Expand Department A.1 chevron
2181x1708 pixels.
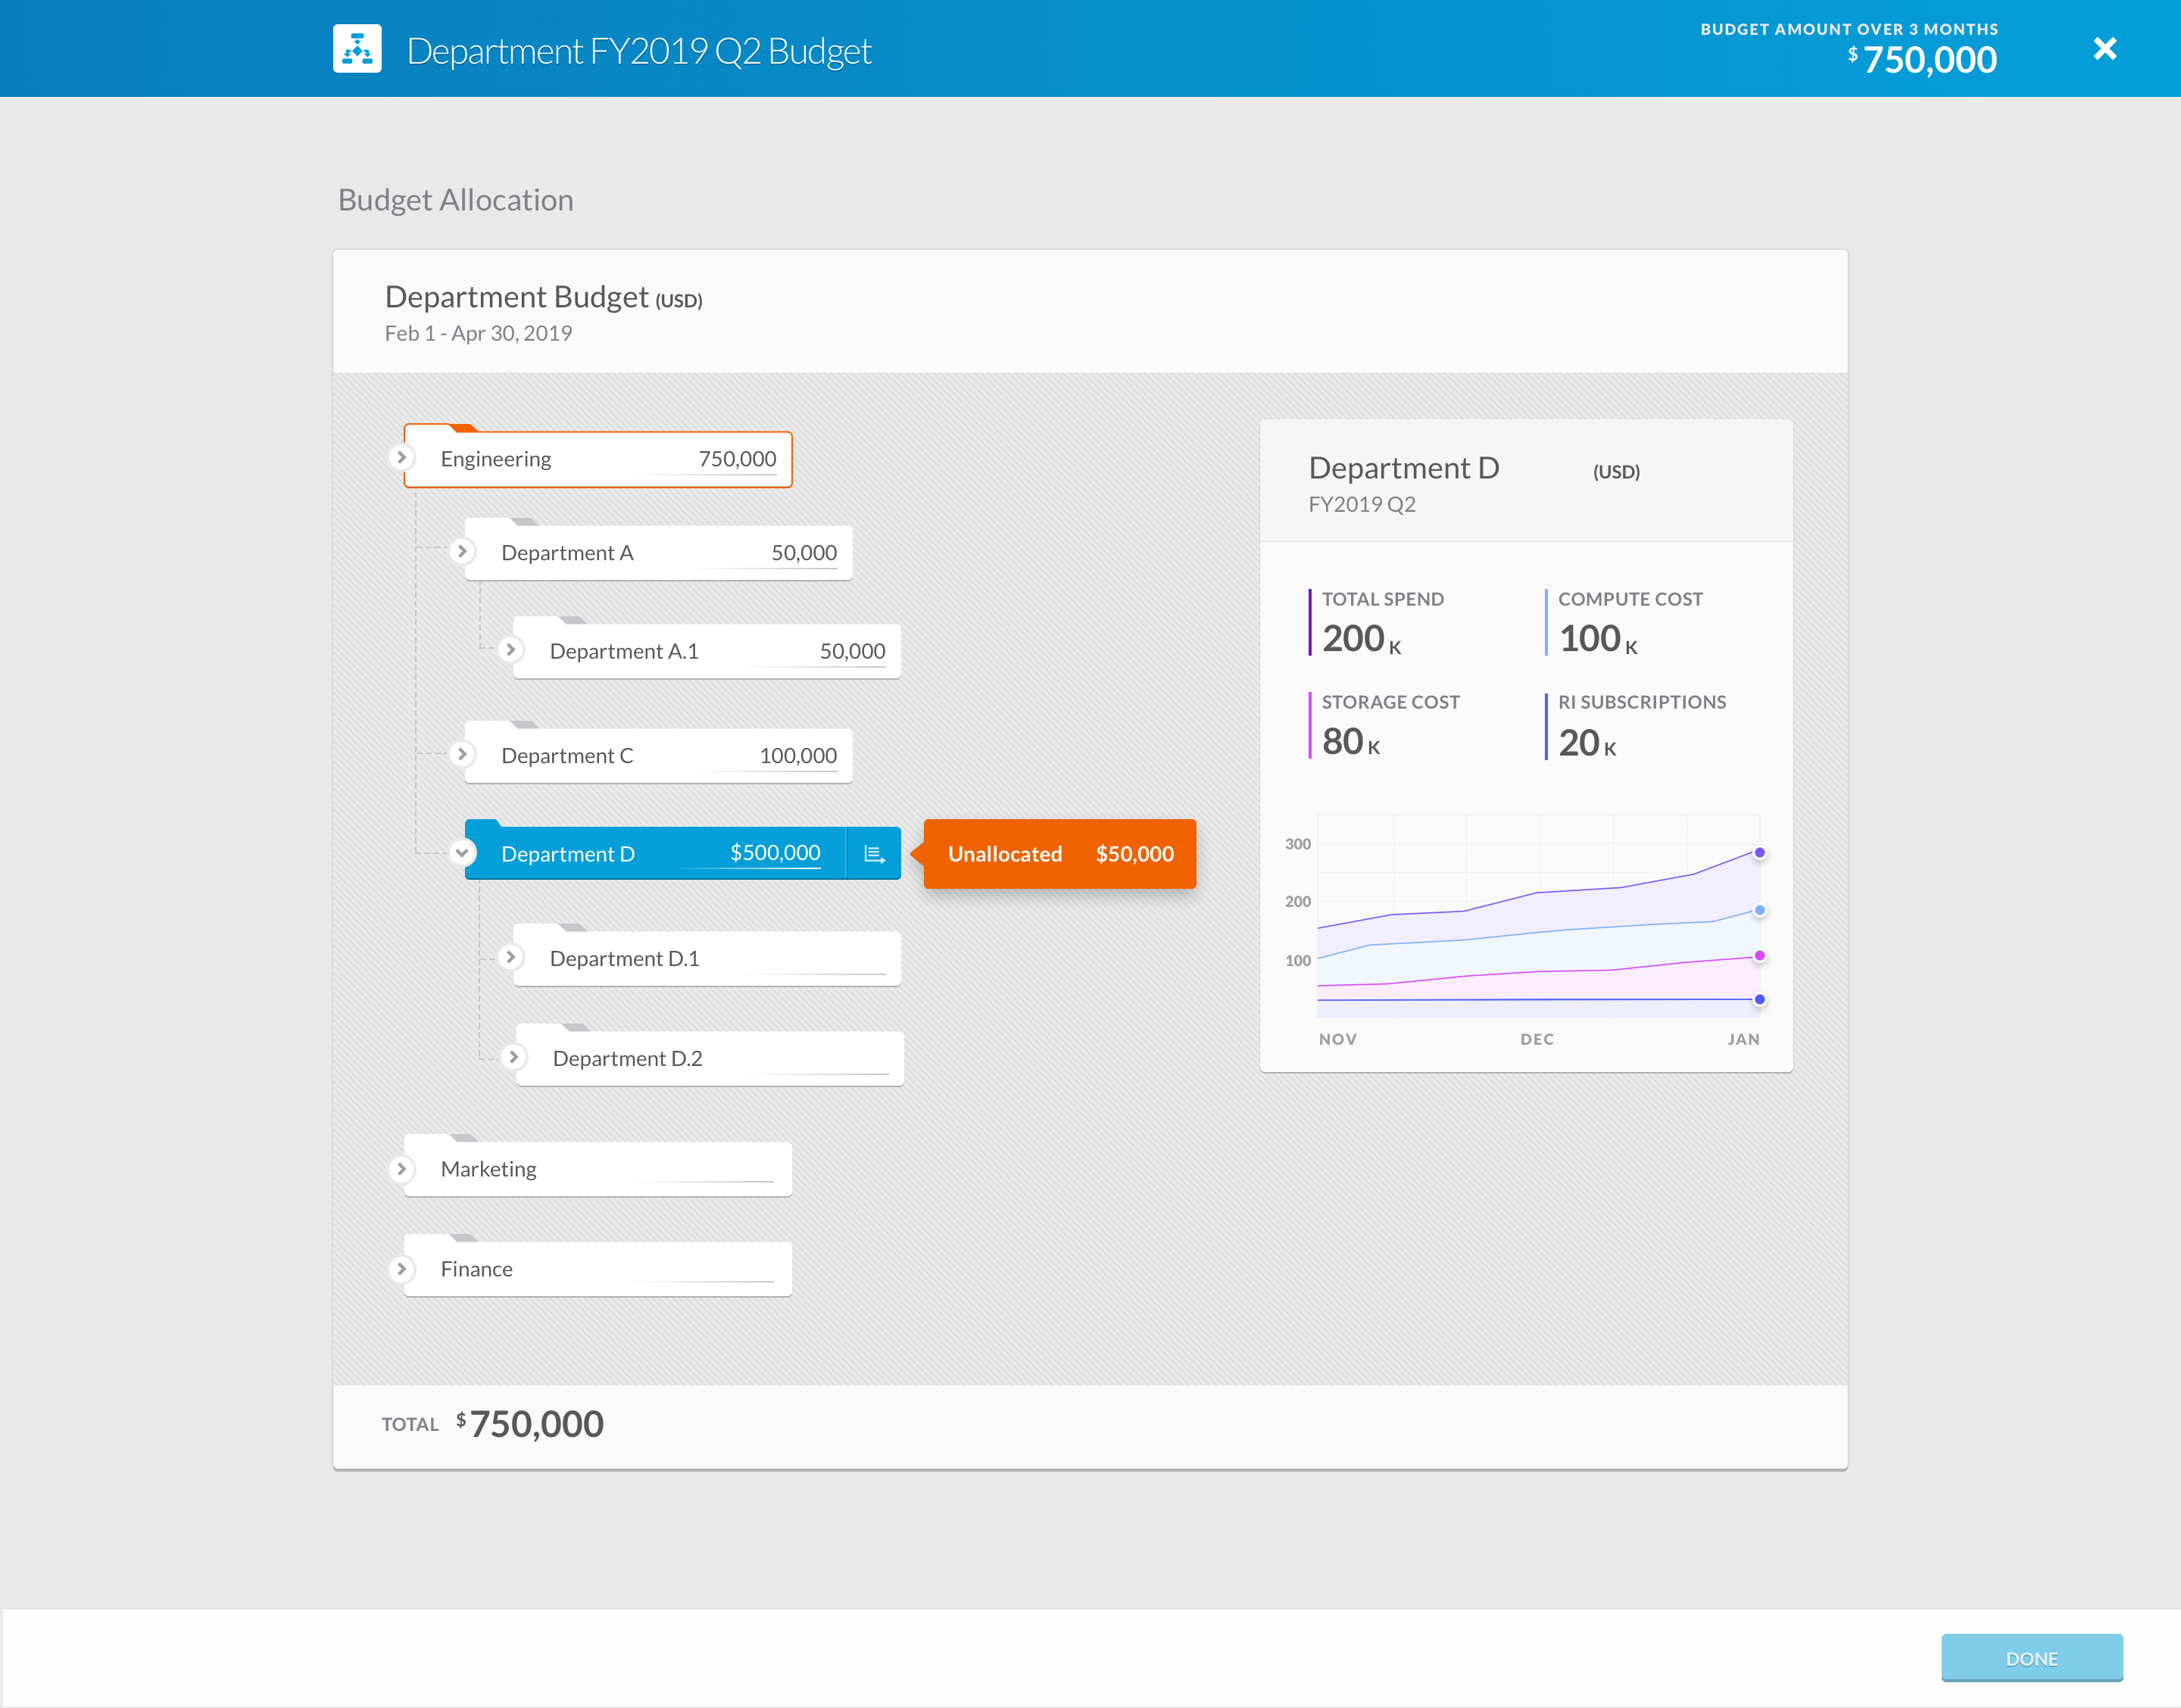[x=510, y=650]
